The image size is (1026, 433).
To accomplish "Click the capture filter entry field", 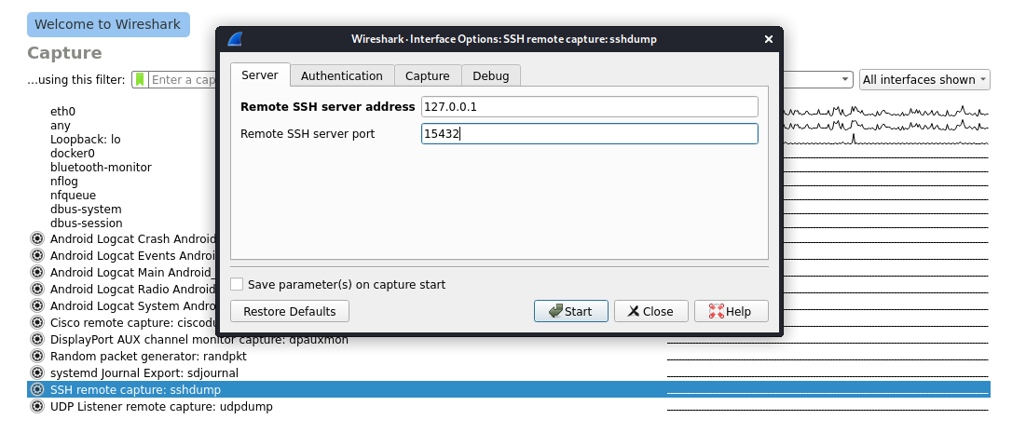I will click(x=183, y=80).
